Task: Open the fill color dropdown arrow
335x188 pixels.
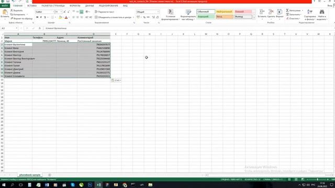Action: (63, 17)
